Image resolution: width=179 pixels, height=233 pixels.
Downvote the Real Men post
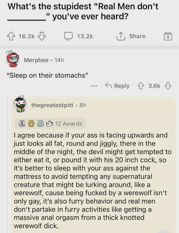(41, 36)
